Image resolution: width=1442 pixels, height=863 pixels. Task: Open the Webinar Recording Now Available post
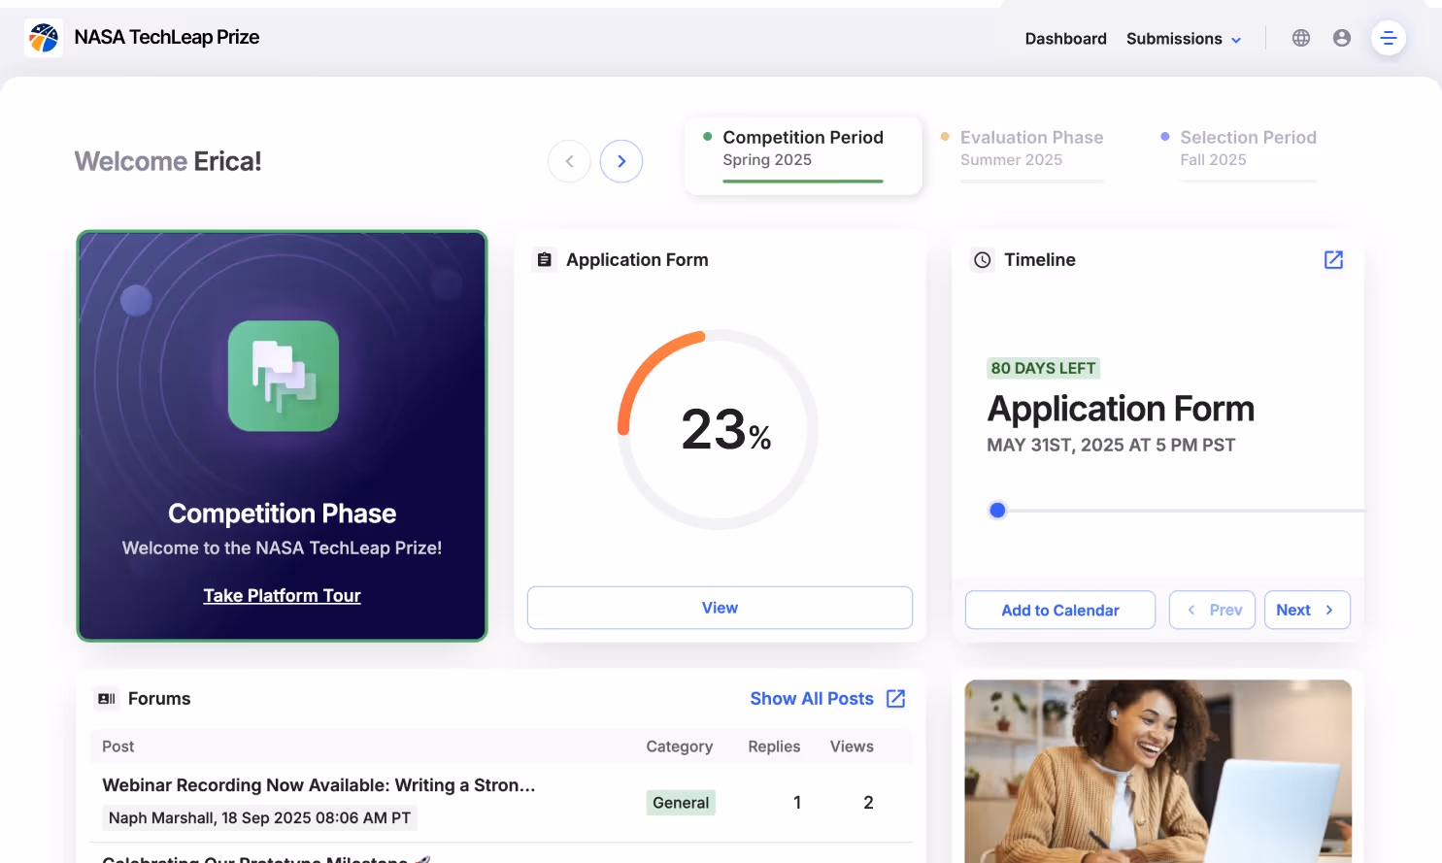click(319, 785)
